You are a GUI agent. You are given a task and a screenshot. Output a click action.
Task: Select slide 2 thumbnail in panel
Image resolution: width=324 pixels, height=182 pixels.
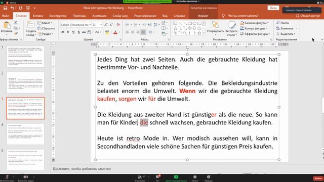25,82
